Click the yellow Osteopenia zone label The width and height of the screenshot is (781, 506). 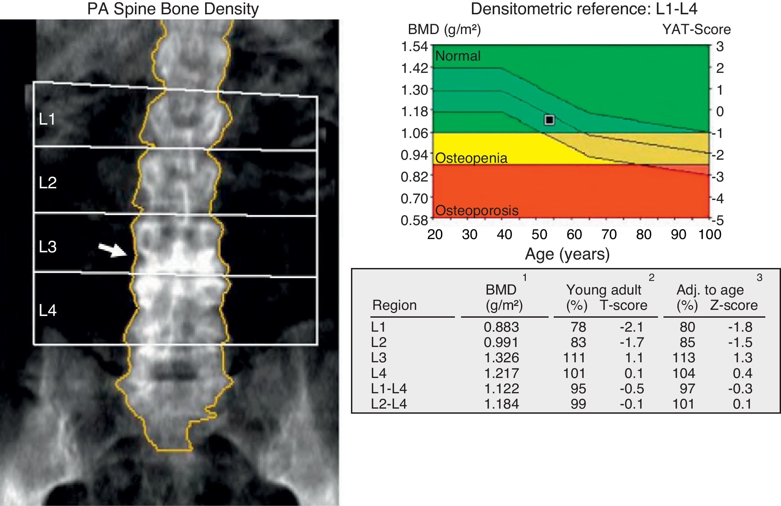(471, 158)
